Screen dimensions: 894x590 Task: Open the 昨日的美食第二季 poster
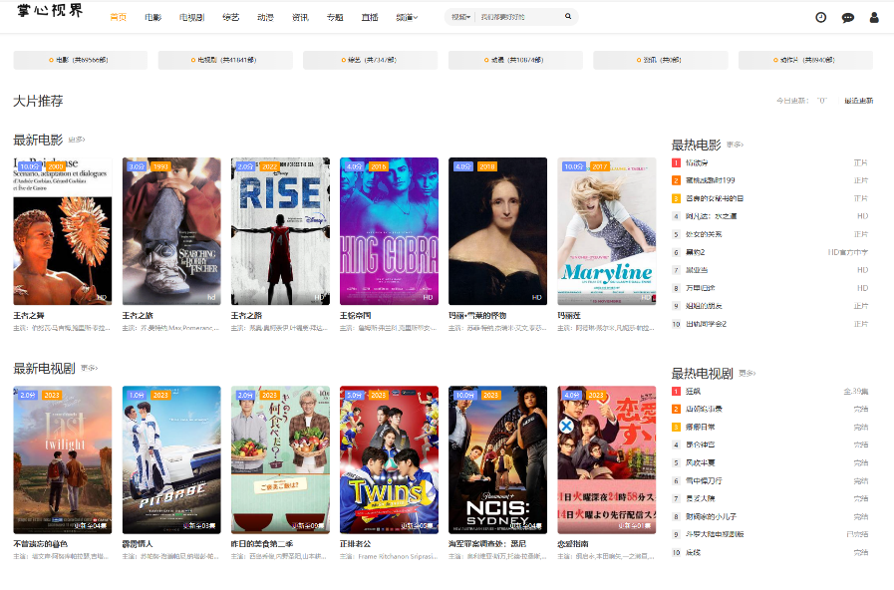[x=280, y=460]
